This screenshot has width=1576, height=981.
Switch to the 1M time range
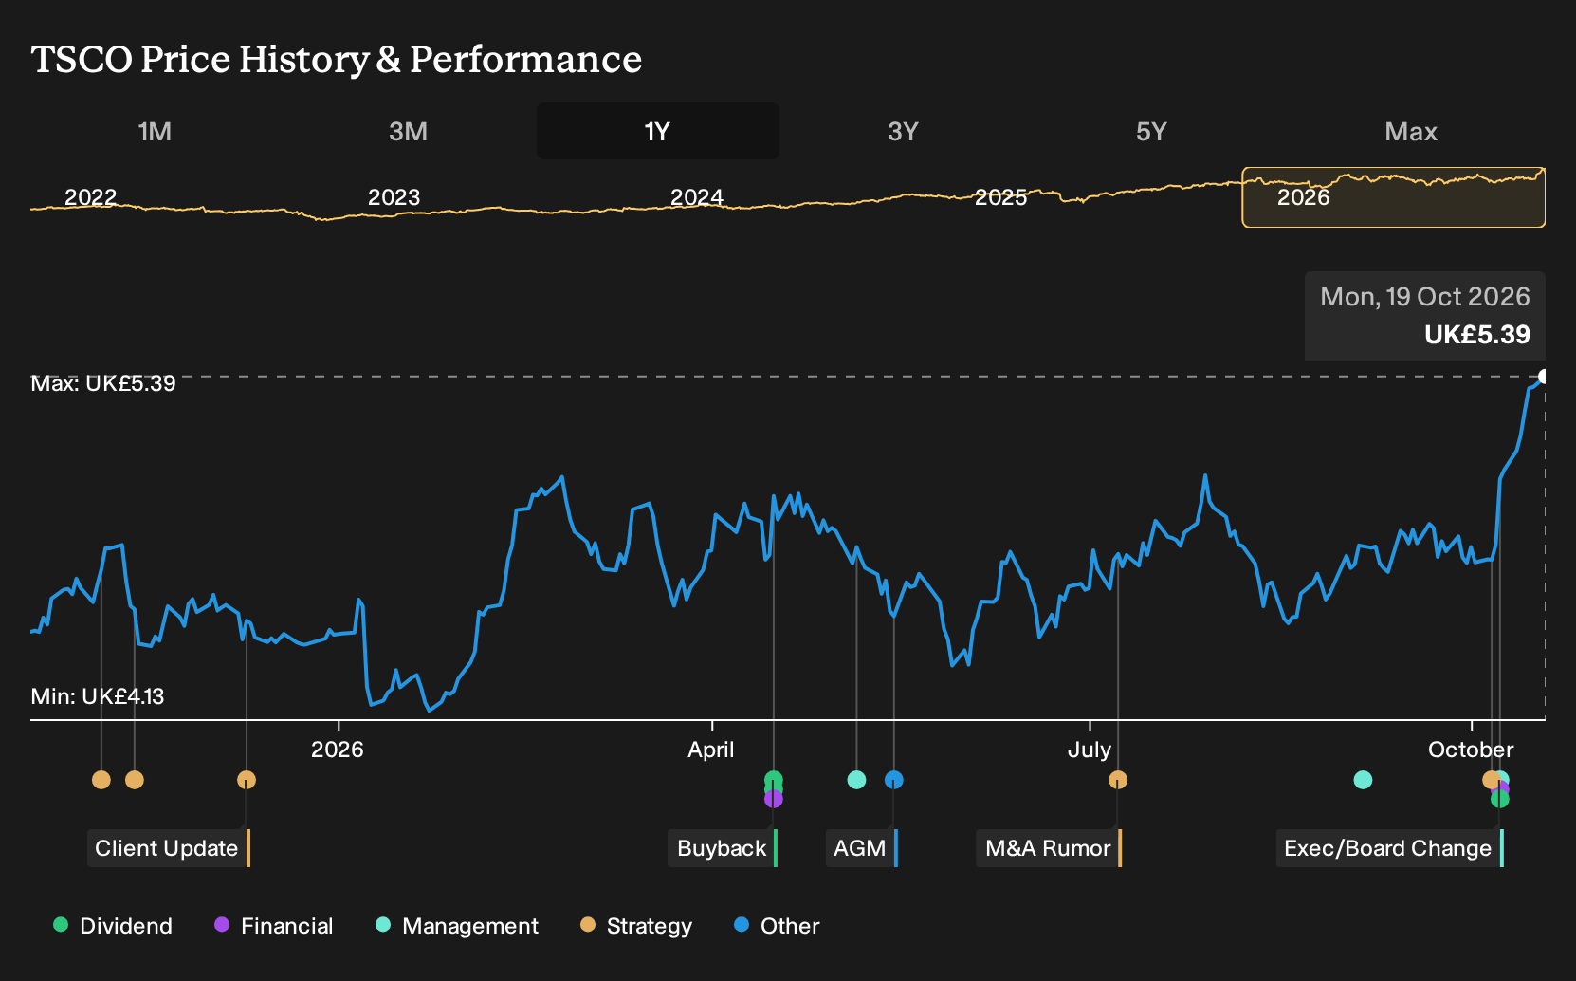(x=155, y=131)
